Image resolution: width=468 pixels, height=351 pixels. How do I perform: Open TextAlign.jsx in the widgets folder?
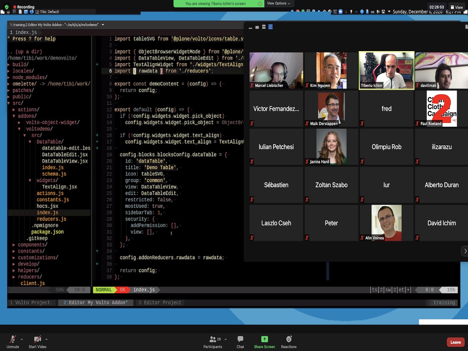(x=59, y=187)
